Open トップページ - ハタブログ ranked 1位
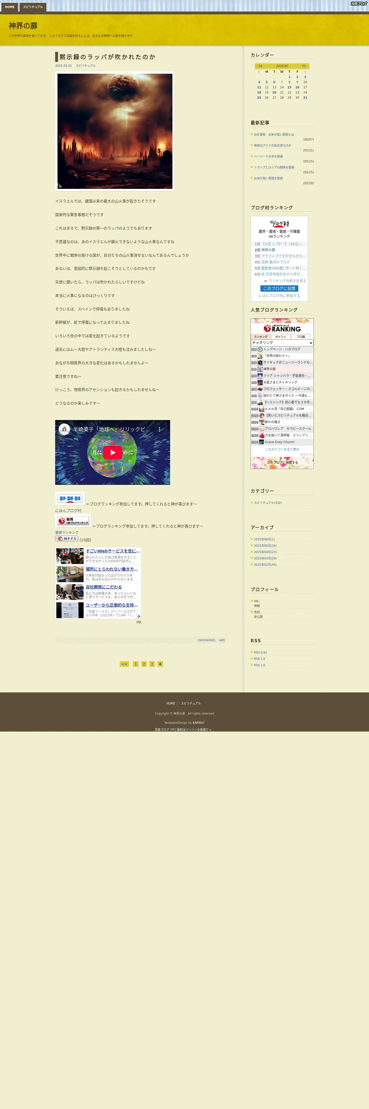This screenshot has width=369, height=1109. pos(282,349)
